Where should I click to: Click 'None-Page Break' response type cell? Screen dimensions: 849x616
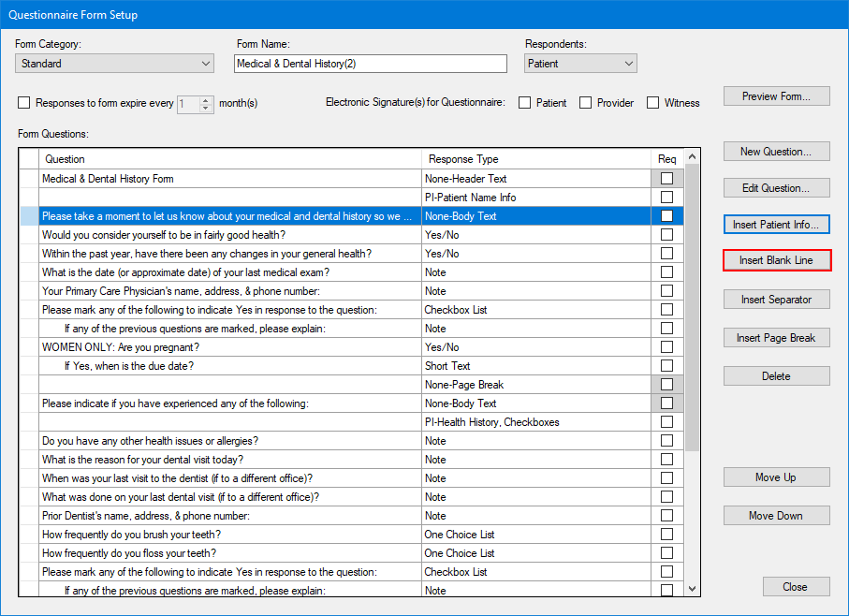(536, 385)
